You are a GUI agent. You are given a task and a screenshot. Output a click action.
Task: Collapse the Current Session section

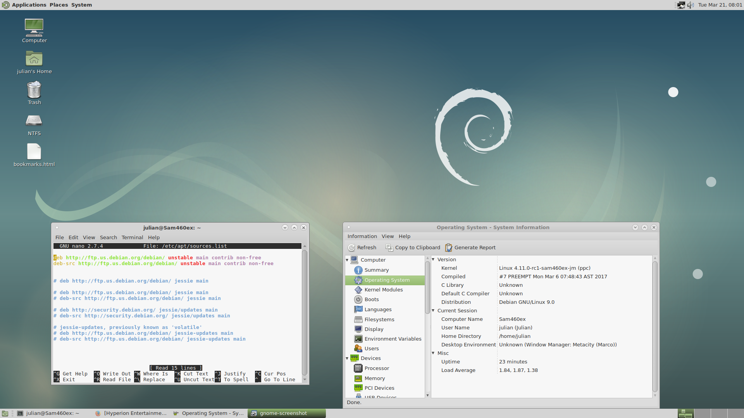(x=433, y=310)
